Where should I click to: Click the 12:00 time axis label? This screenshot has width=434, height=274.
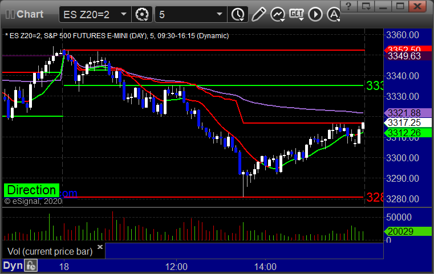[x=176, y=267]
